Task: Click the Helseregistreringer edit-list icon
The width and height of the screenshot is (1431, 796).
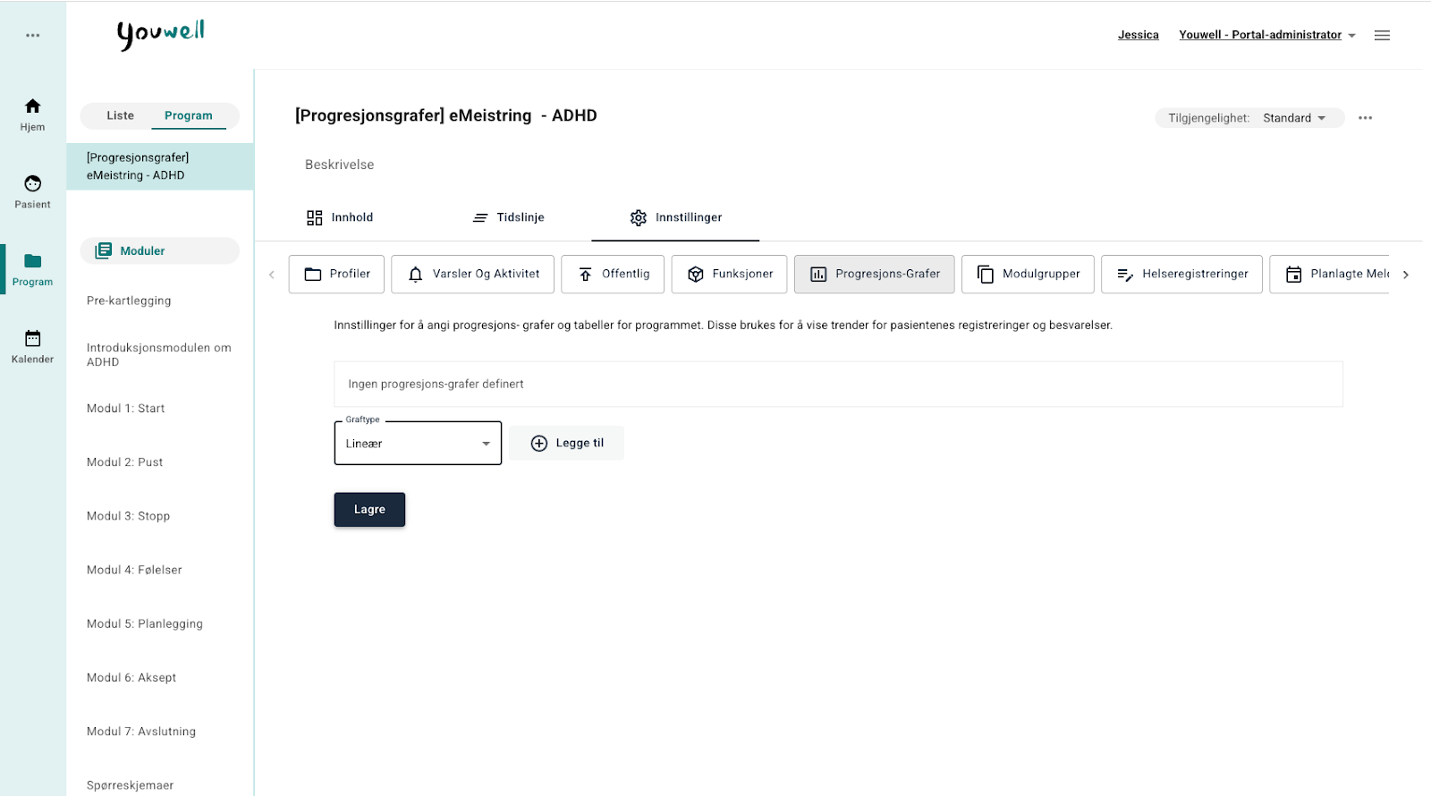Action: (1125, 275)
